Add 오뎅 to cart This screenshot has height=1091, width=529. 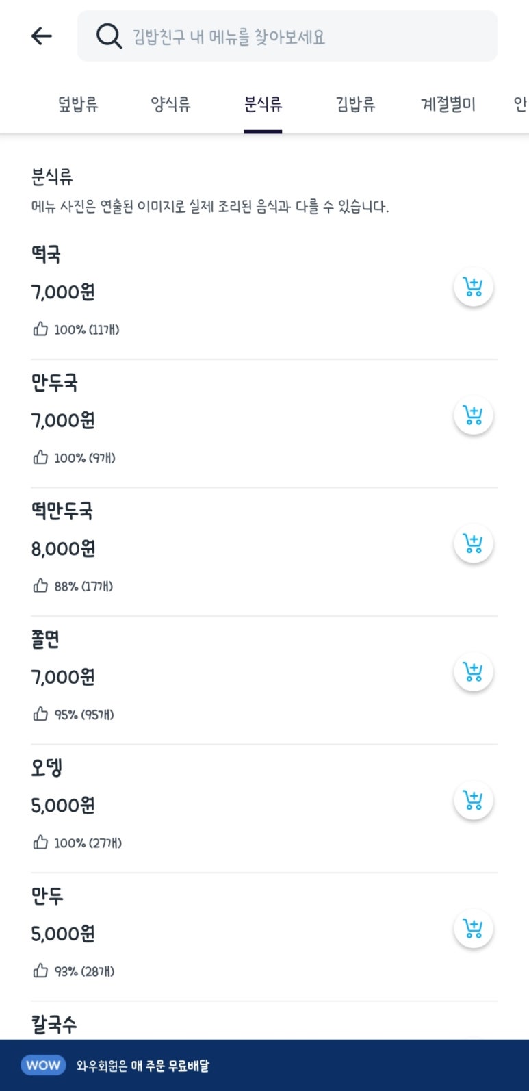pyautogui.click(x=474, y=800)
